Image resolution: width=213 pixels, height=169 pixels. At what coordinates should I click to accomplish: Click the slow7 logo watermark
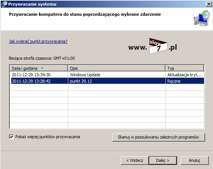(153, 46)
